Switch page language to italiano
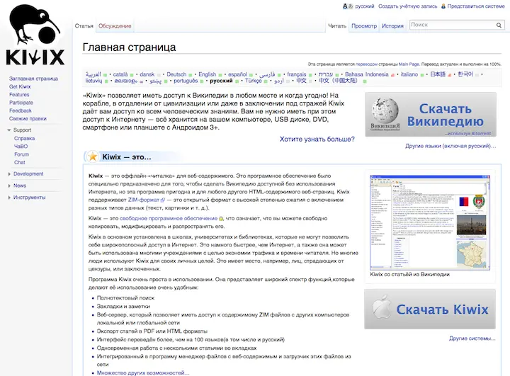This screenshot has height=376, width=510. [x=409, y=74]
